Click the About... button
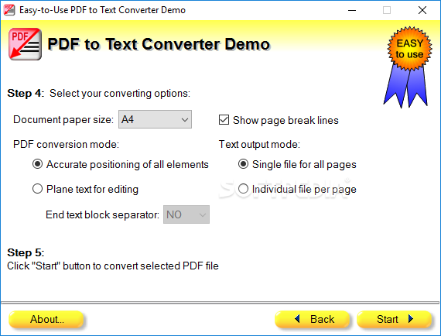Image resolution: width=441 pixels, height=336 pixels. tap(46, 320)
